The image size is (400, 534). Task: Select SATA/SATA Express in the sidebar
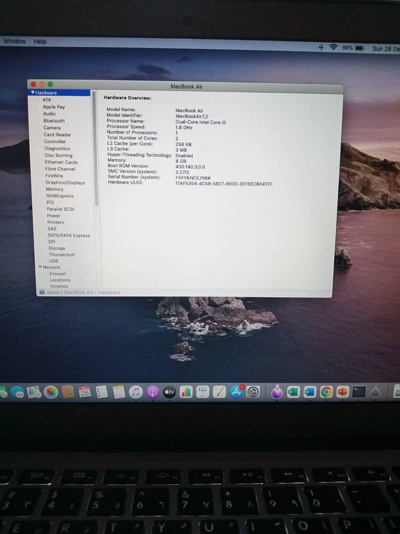(69, 235)
